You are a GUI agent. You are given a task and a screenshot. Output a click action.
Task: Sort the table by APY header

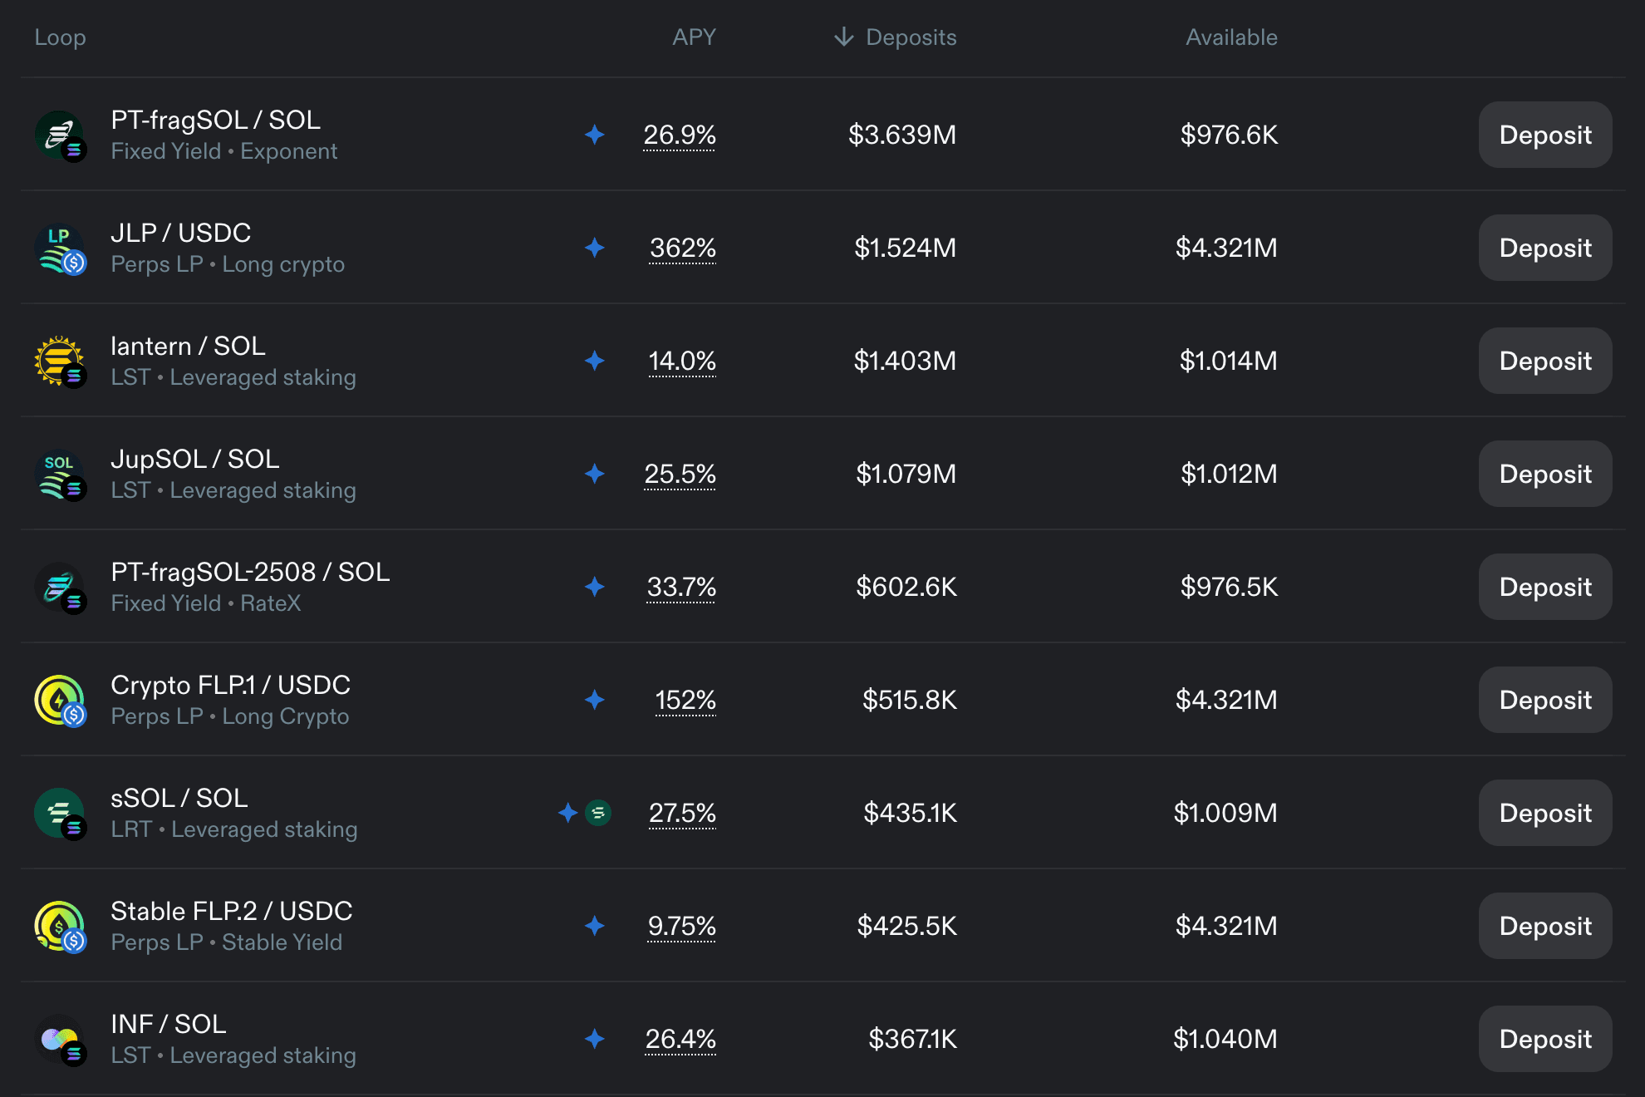point(694,37)
